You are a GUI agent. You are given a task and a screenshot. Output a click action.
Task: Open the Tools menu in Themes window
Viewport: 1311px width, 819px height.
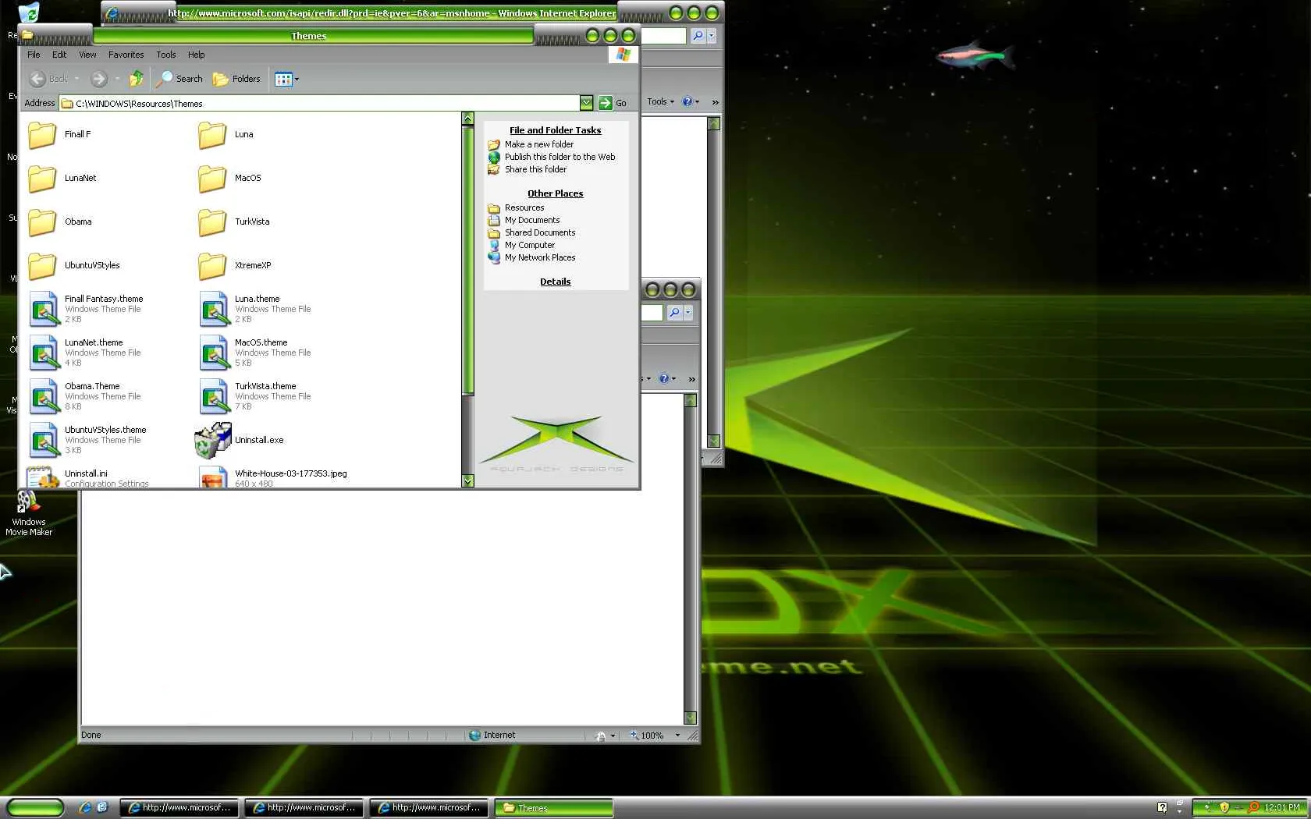pyautogui.click(x=165, y=55)
